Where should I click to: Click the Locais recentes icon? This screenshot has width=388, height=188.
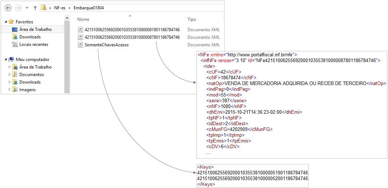[x=15, y=44]
